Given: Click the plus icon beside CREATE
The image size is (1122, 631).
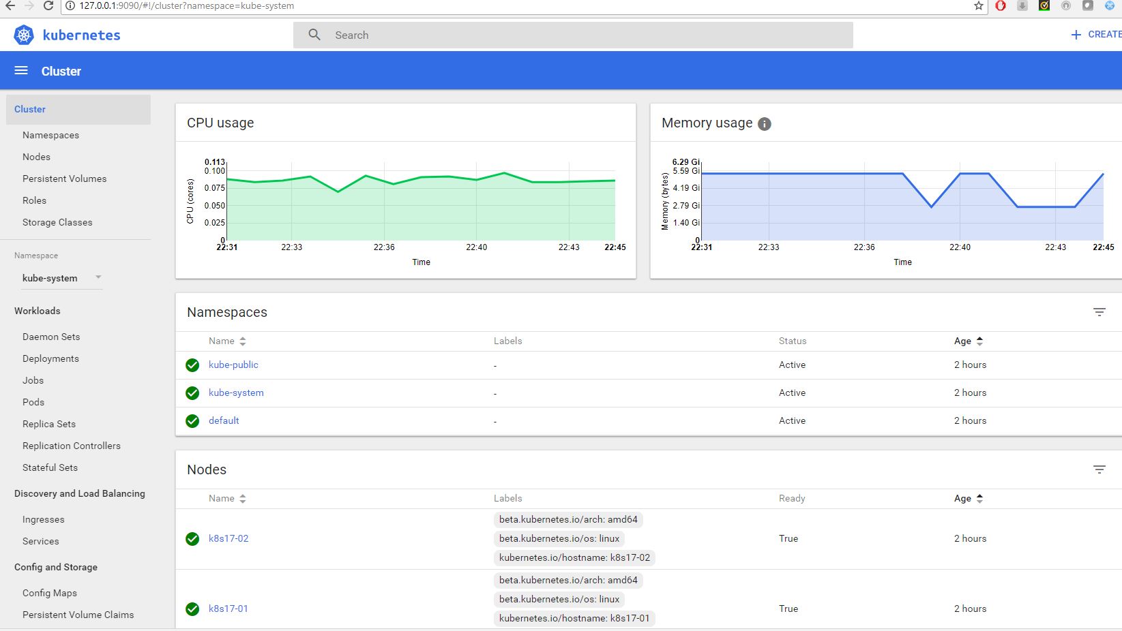Looking at the screenshot, I should pyautogui.click(x=1076, y=35).
